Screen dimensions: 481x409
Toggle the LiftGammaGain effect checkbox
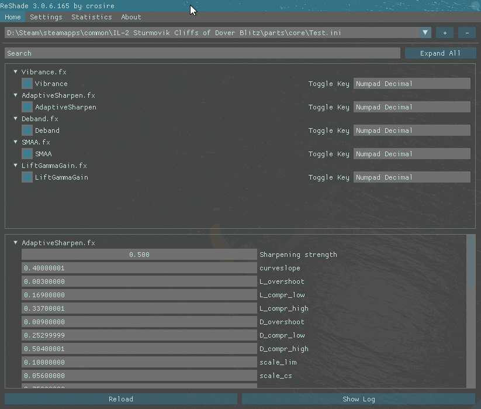point(27,177)
